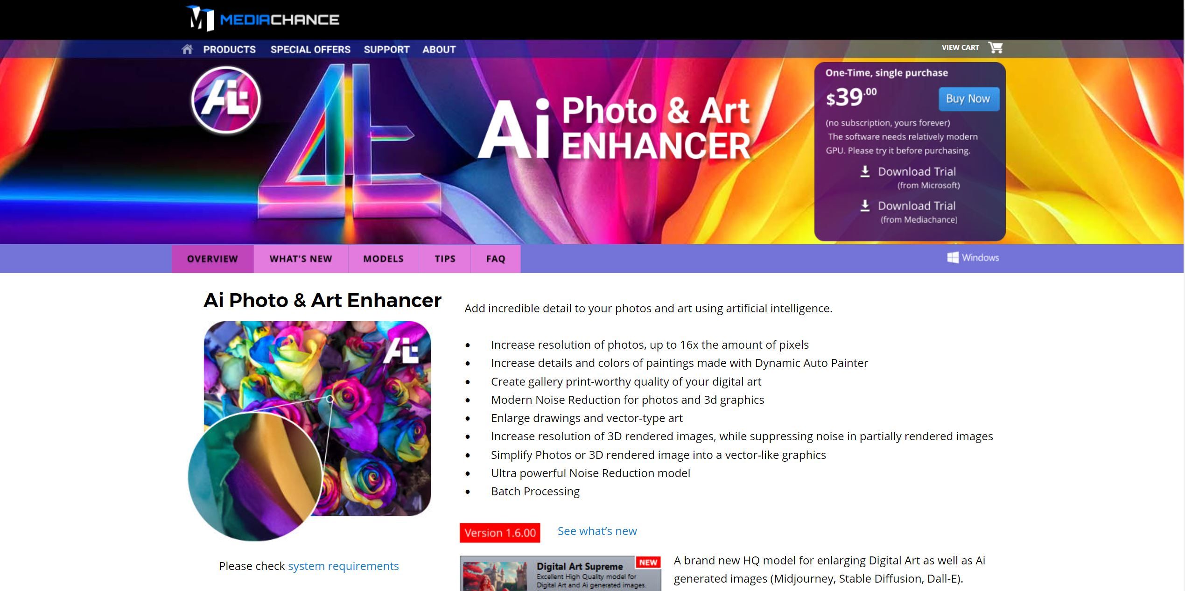Screen dimensions: 1185x591
Task: Click the home icon in navigation bar
Action: pos(187,49)
